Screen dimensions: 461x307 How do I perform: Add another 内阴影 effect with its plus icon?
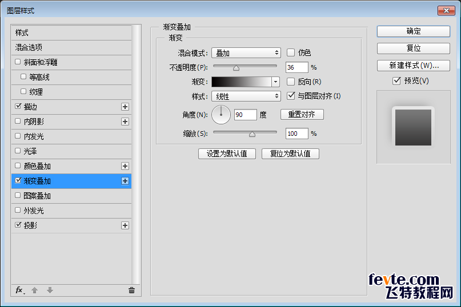click(125, 122)
